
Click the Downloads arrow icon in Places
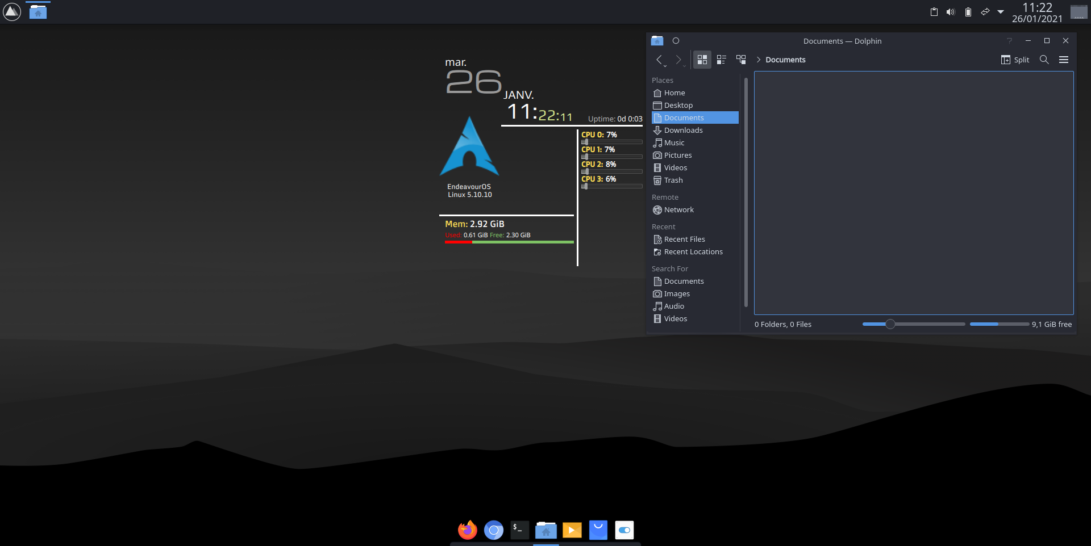tap(657, 131)
